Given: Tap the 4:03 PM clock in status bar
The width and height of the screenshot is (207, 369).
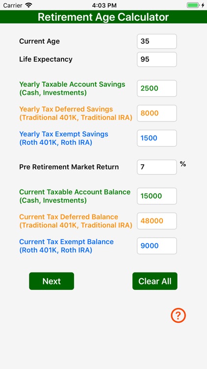Looking at the screenshot, I should click(x=104, y=5).
